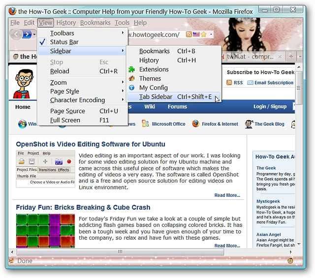This screenshot has width=315, height=278.
Task: Switch to the twirl.at tab
Action: 250,57
